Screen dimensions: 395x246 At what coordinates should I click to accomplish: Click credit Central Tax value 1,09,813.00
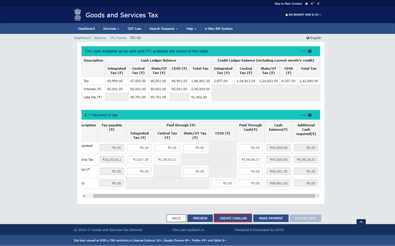tap(246, 81)
